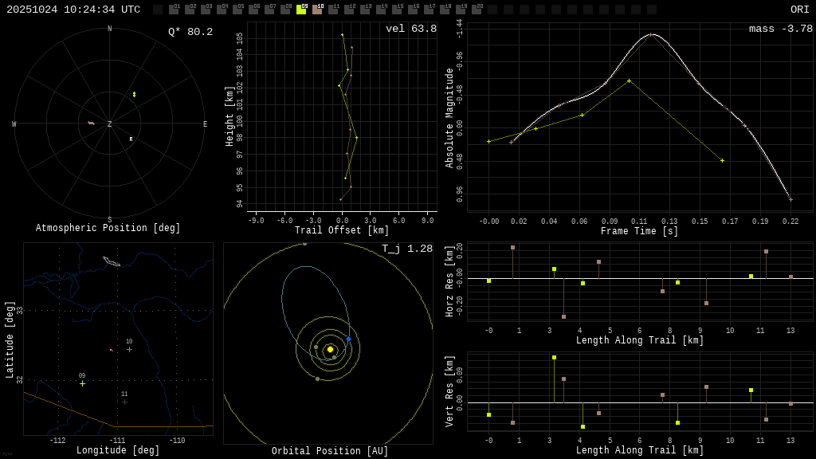This screenshot has width=816, height=459.
Task: Click the station 10 cross marker on map
Action: 129,349
